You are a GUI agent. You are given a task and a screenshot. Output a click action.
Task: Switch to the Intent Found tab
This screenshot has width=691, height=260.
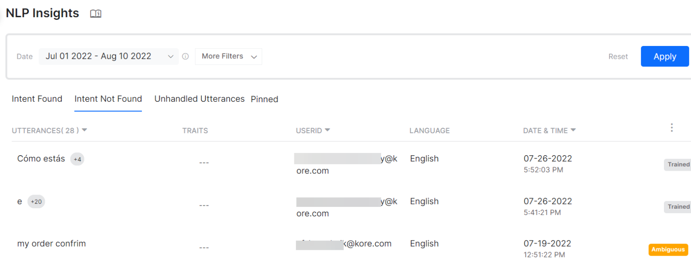(x=37, y=99)
